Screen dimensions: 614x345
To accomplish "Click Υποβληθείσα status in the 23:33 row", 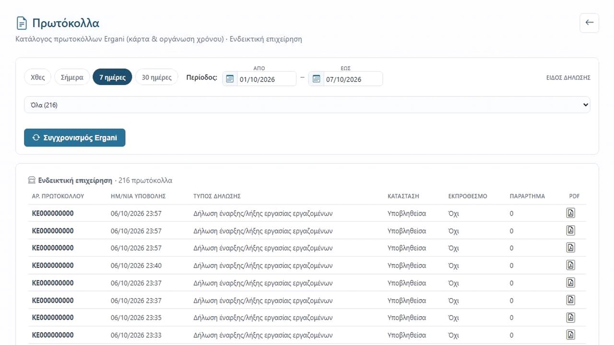I will click(407, 335).
